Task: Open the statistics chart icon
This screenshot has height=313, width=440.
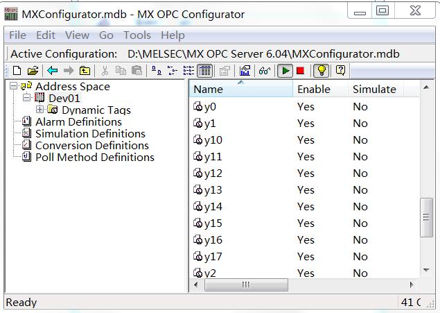Action: click(245, 71)
